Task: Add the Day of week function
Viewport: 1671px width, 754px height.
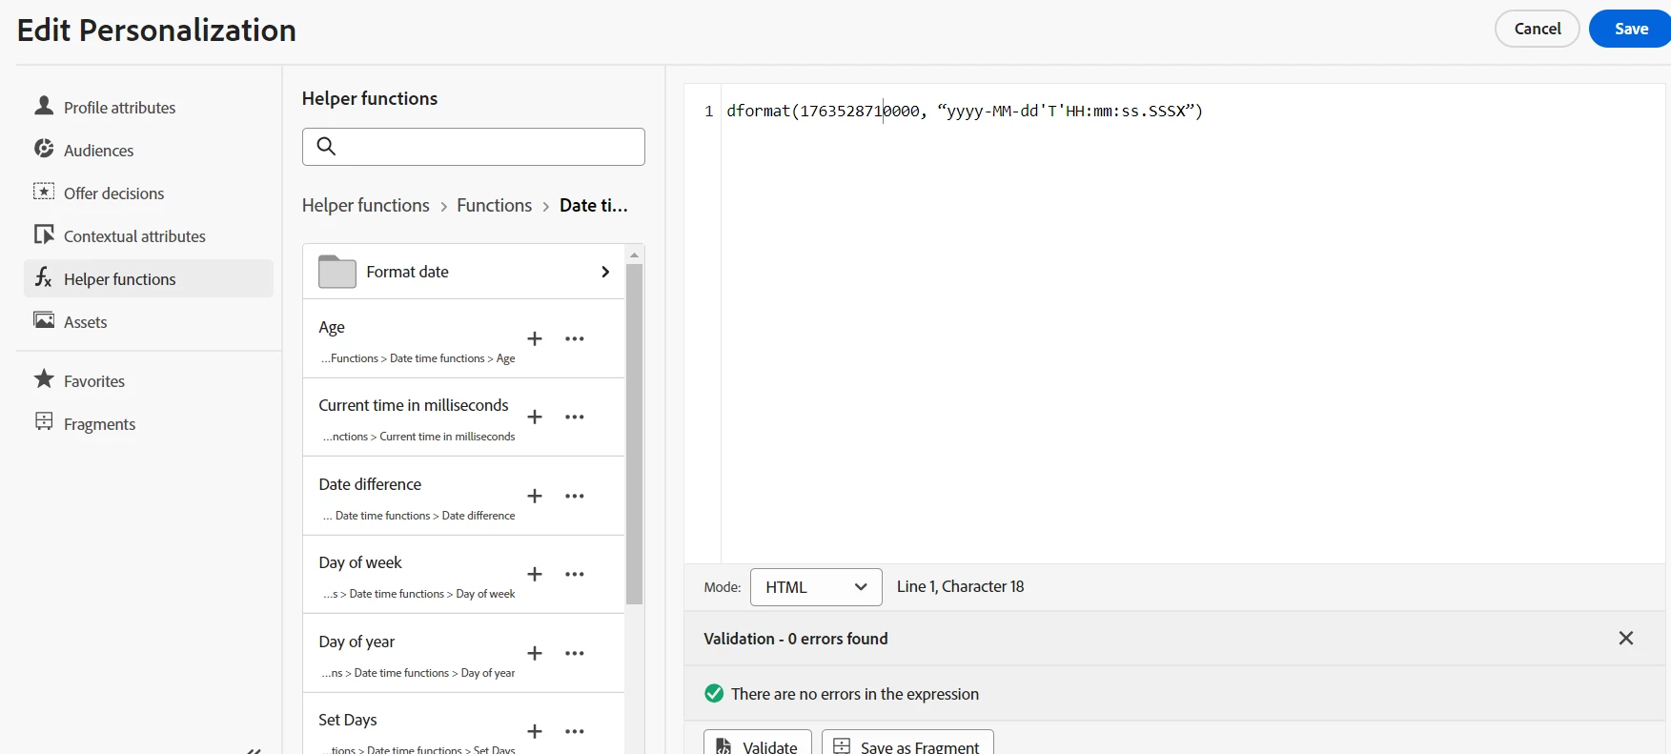Action: tap(535, 575)
